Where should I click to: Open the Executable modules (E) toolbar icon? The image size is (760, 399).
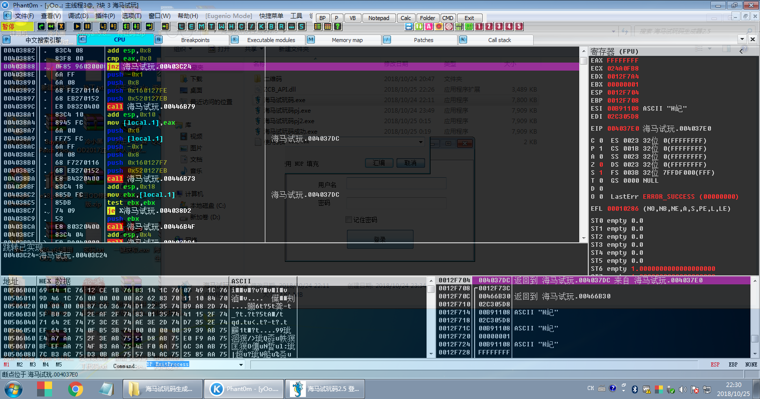coord(191,26)
